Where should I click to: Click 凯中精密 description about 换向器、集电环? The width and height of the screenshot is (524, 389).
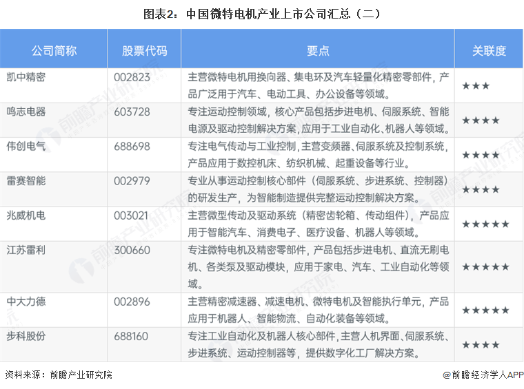click(x=318, y=86)
